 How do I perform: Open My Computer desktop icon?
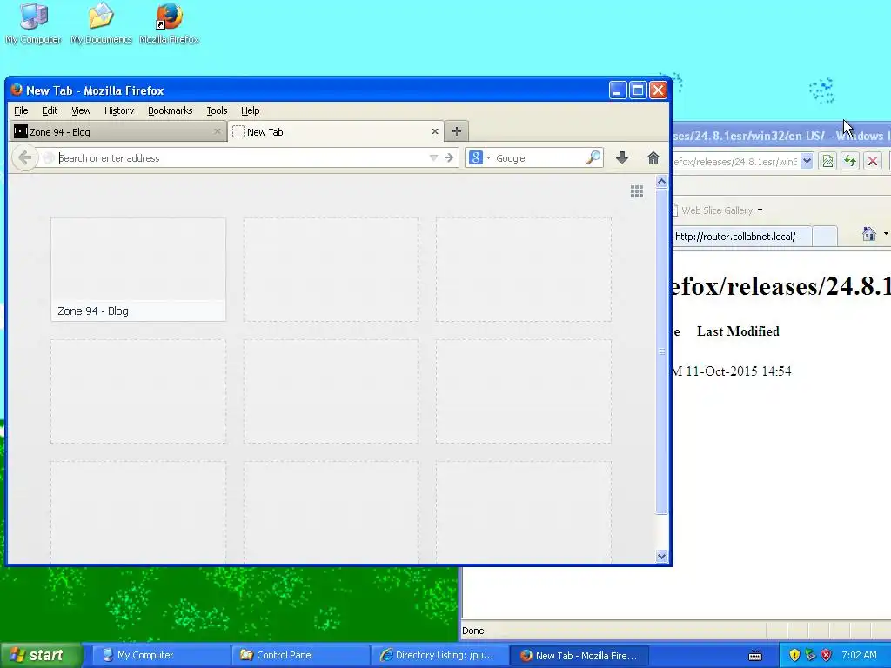click(x=34, y=23)
